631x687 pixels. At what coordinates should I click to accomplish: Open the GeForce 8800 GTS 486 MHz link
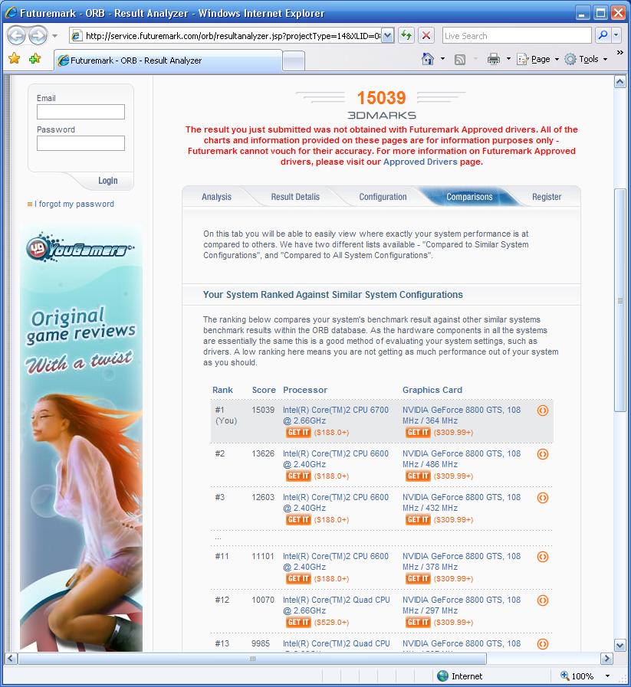pos(462,459)
